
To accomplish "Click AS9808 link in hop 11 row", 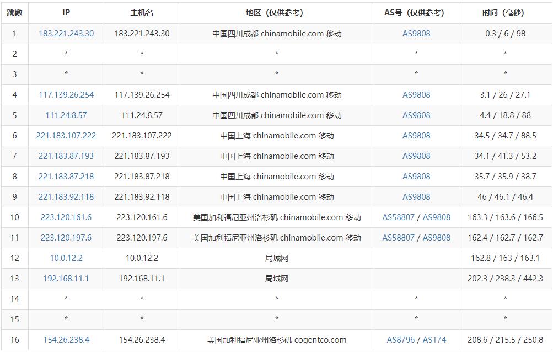I will (436, 238).
